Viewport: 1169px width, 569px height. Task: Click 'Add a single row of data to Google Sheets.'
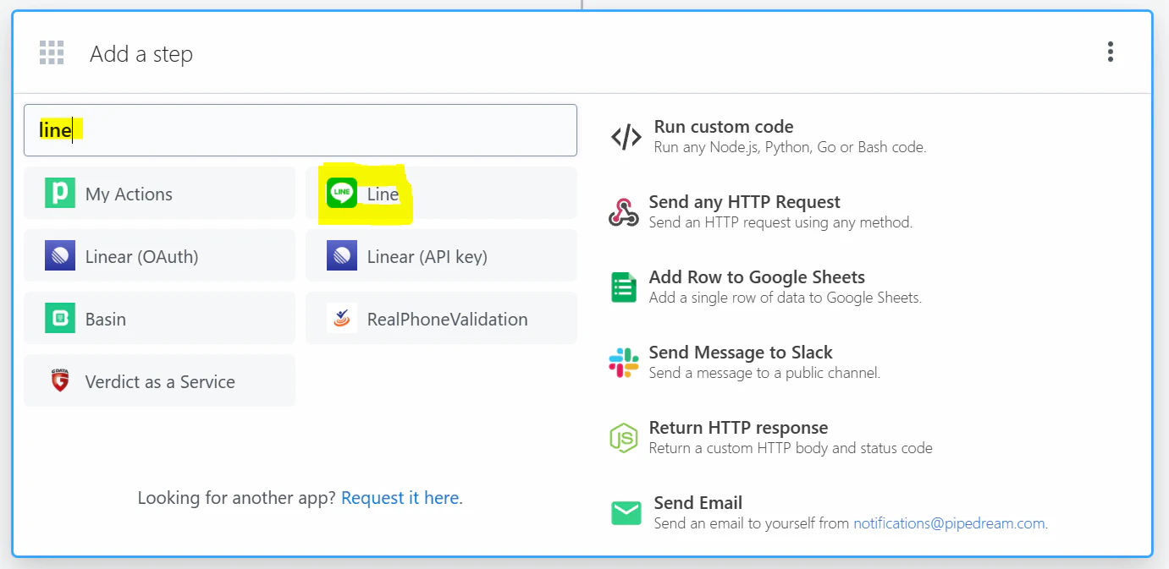786,298
